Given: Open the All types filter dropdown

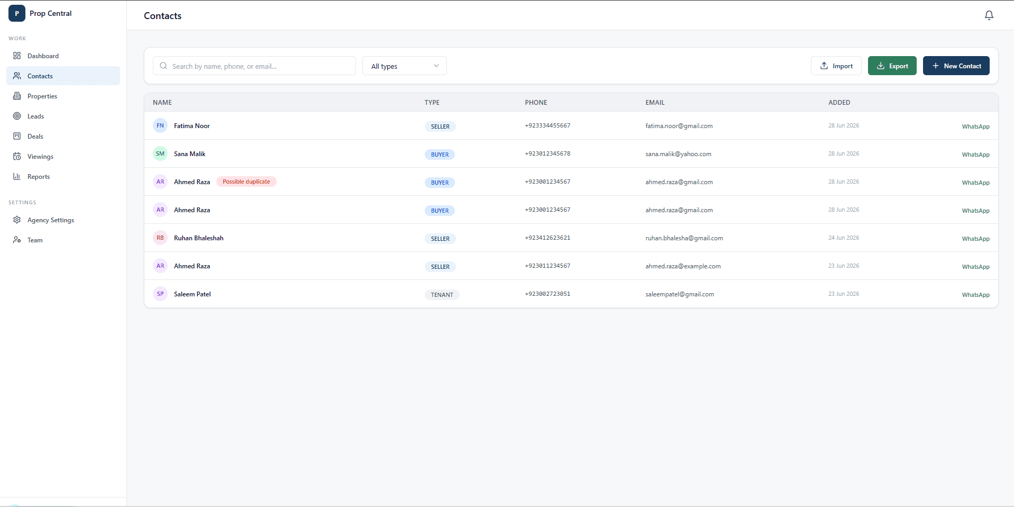Looking at the screenshot, I should (405, 66).
